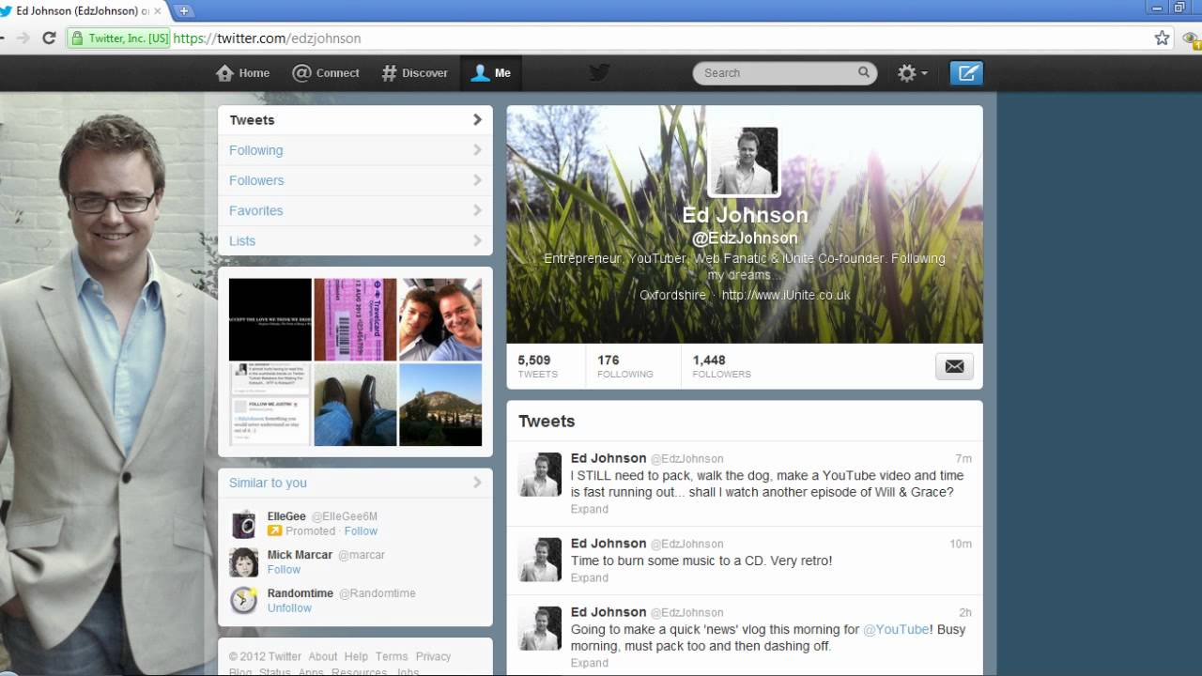The image size is (1202, 676).
Task: Open the iUnite.co.uk website link
Action: (786, 295)
